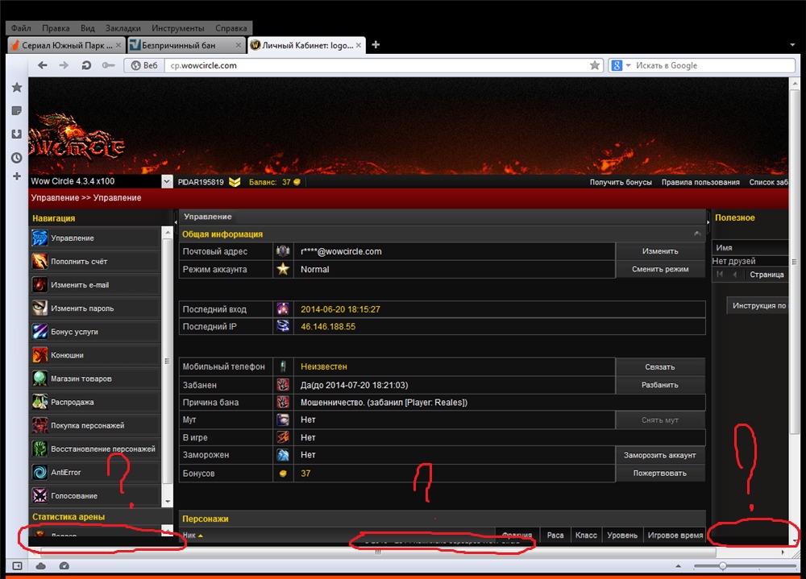Click the Голосование icon
806x579 pixels.
click(x=39, y=496)
